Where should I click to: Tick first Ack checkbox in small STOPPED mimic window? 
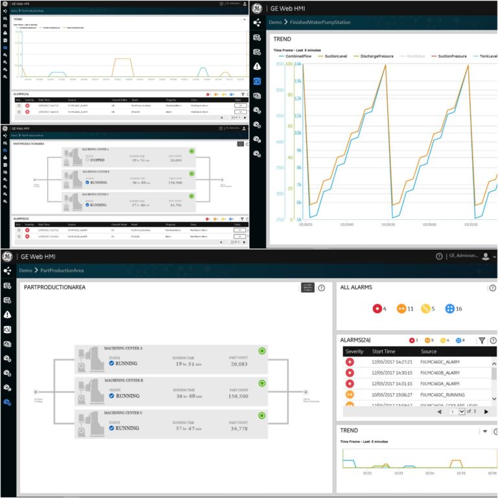click(x=19, y=230)
